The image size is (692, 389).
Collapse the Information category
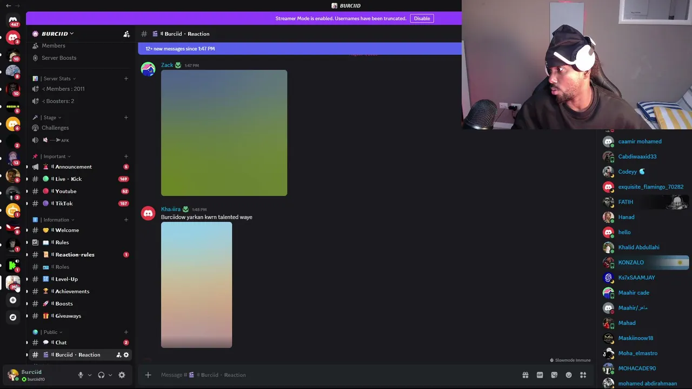click(54, 219)
